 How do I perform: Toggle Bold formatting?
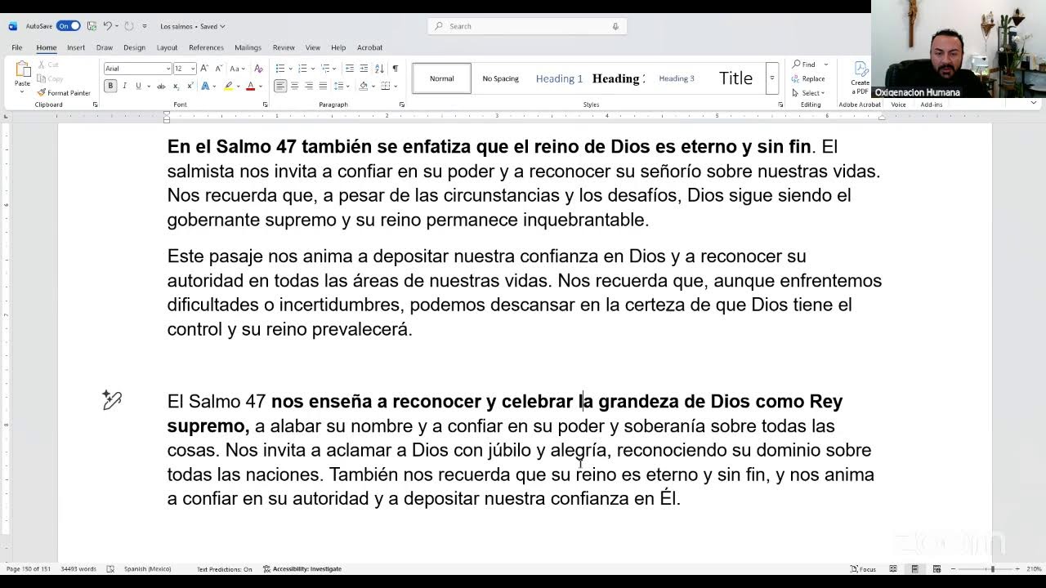[x=110, y=86]
